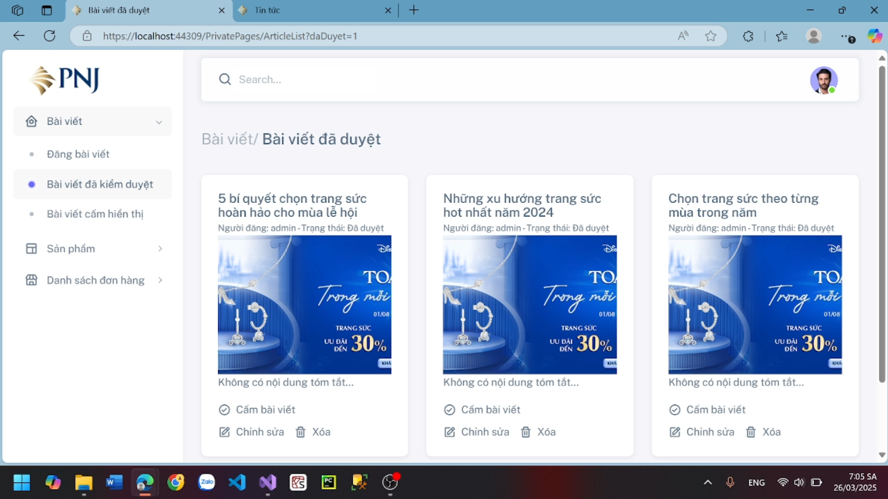Open browser Settings and more menu
The height and width of the screenshot is (499, 888).
(847, 37)
